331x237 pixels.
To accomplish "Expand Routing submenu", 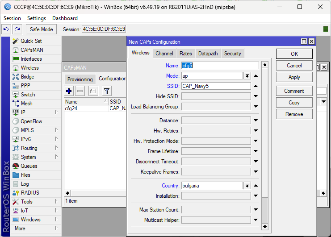I will click(x=56, y=148).
